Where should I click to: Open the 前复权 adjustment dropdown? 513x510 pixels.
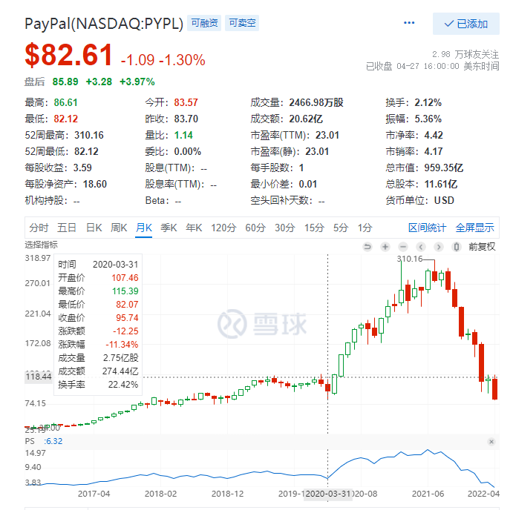click(482, 247)
